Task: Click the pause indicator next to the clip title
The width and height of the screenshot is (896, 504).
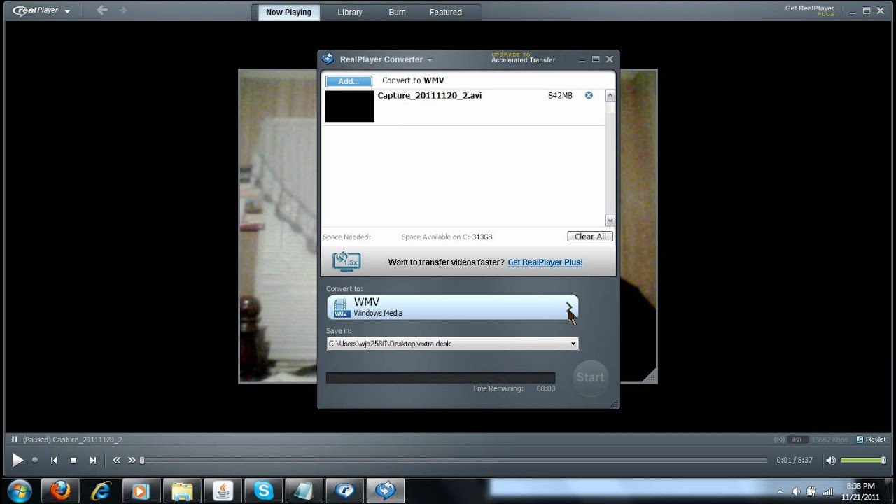Action: click(14, 440)
